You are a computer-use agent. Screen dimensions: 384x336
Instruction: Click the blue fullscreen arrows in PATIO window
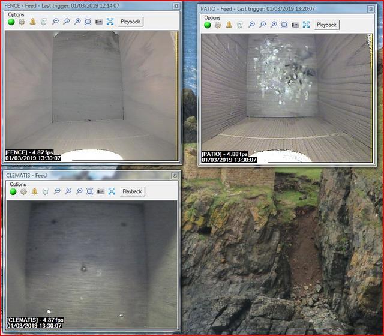tap(307, 25)
